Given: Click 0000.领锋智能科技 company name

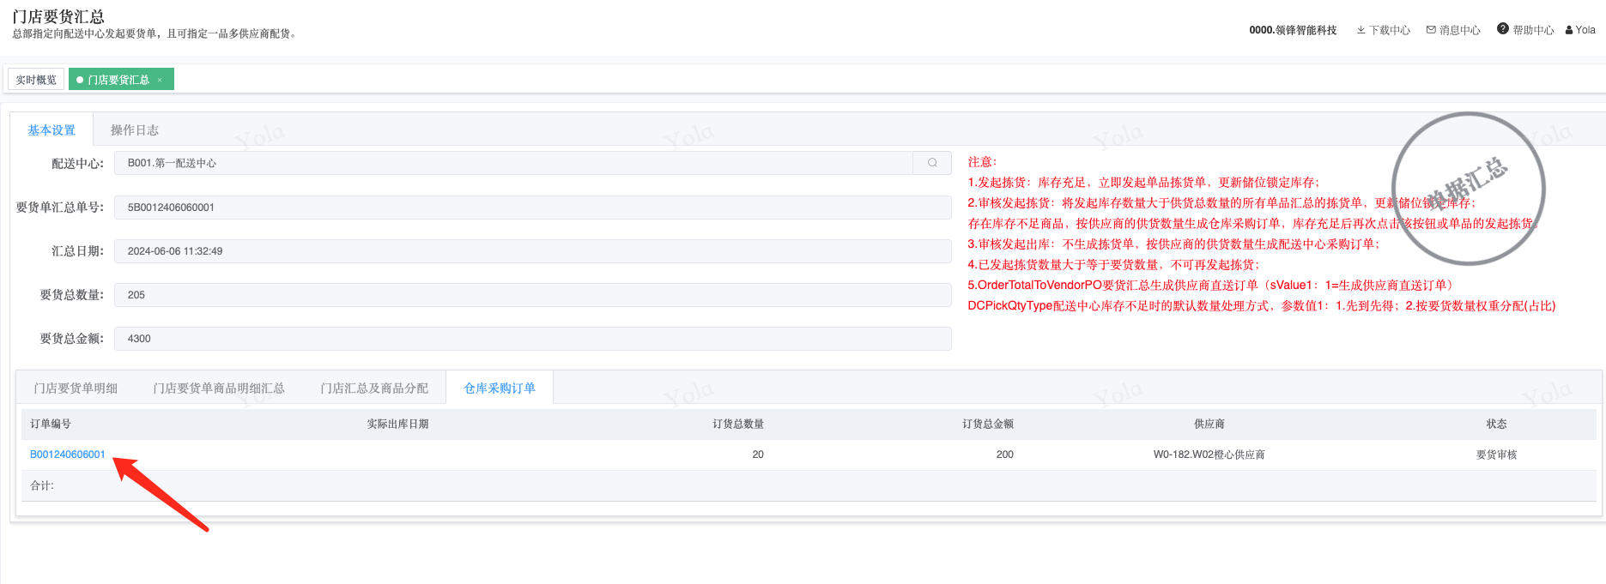Looking at the screenshot, I should (x=1293, y=30).
